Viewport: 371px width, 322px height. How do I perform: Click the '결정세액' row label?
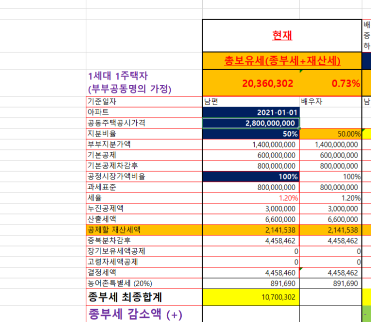click(x=144, y=272)
